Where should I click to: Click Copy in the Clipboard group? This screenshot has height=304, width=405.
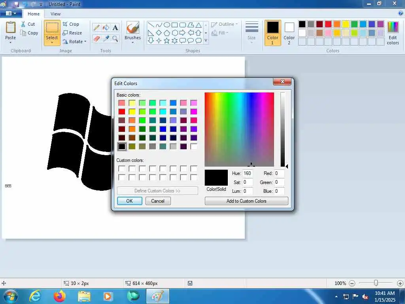(29, 33)
